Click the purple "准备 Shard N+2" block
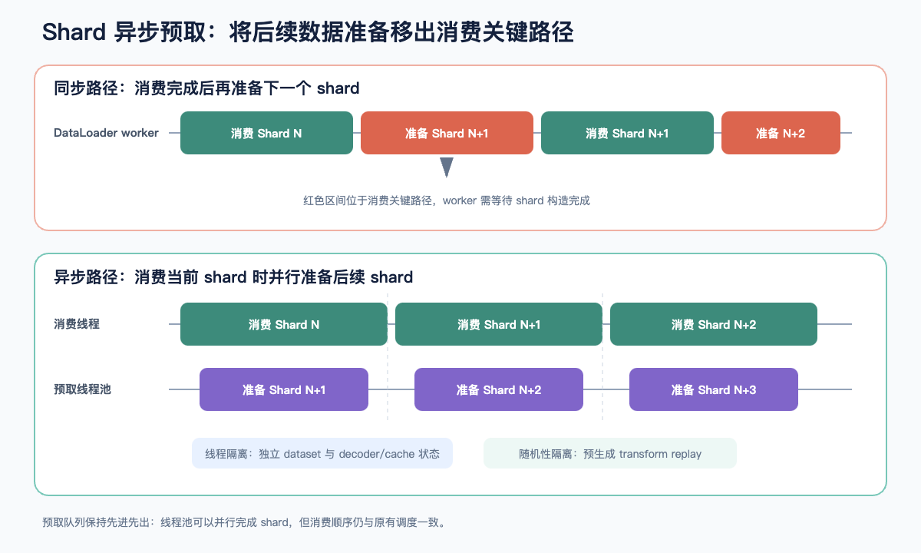The image size is (921, 553). point(499,389)
